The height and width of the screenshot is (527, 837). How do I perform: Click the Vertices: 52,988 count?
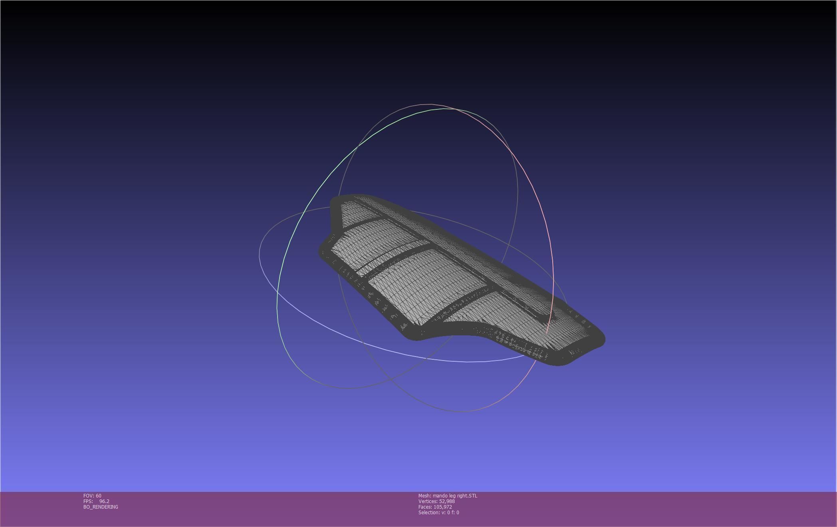pyautogui.click(x=436, y=501)
